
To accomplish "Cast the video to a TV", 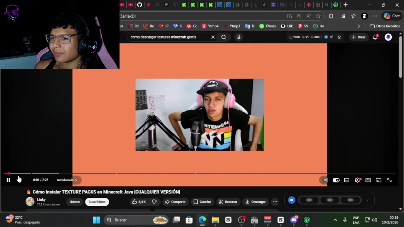I will (x=379, y=180).
